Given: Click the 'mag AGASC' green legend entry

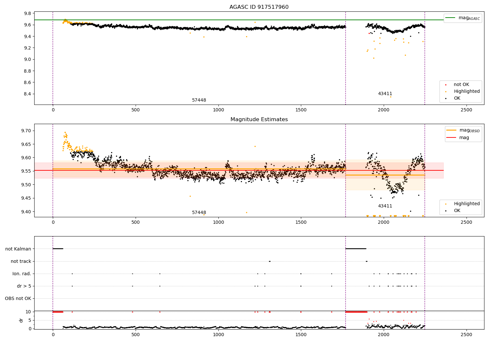Looking at the screenshot, I should 463,18.
